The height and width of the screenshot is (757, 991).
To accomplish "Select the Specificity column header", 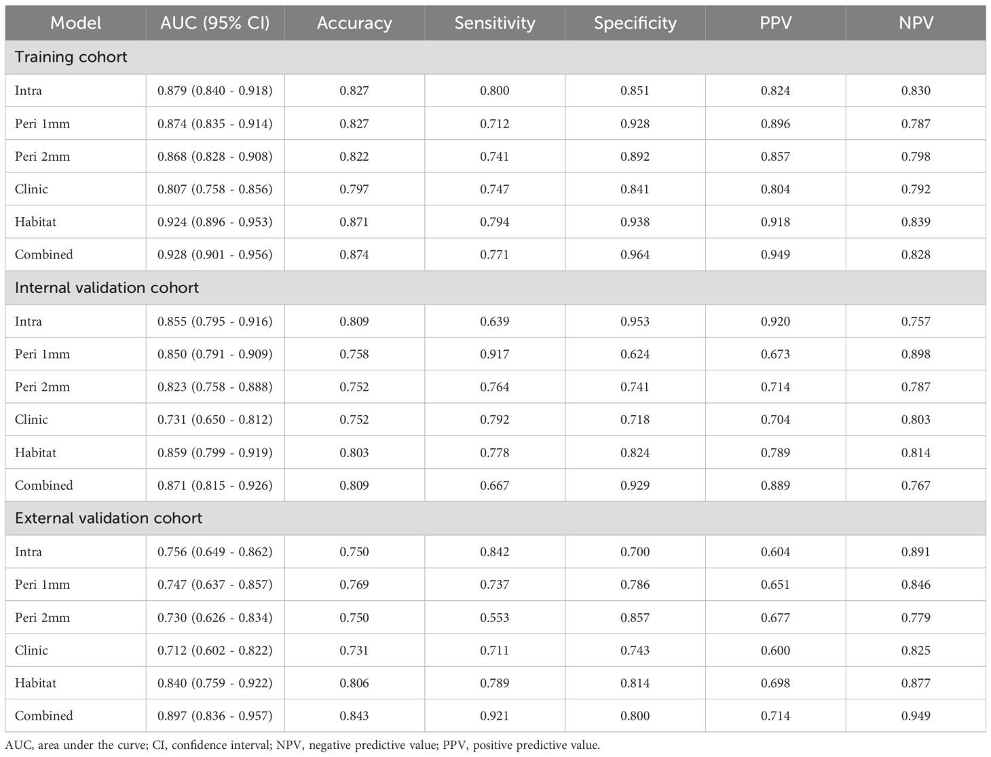I will (635, 23).
